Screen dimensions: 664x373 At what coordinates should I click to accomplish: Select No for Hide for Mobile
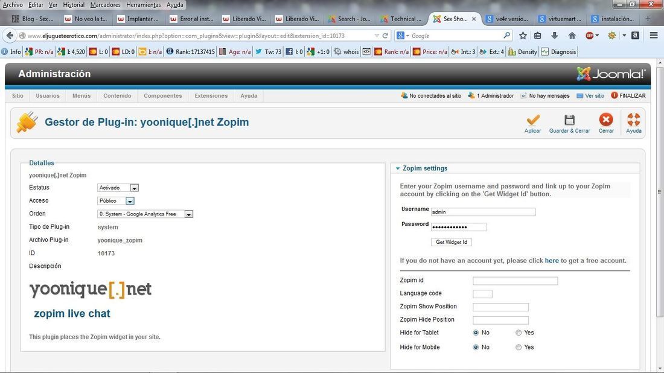[476, 347]
